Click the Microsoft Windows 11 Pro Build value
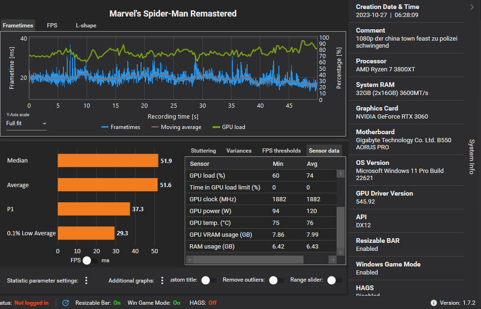 (x=400, y=174)
